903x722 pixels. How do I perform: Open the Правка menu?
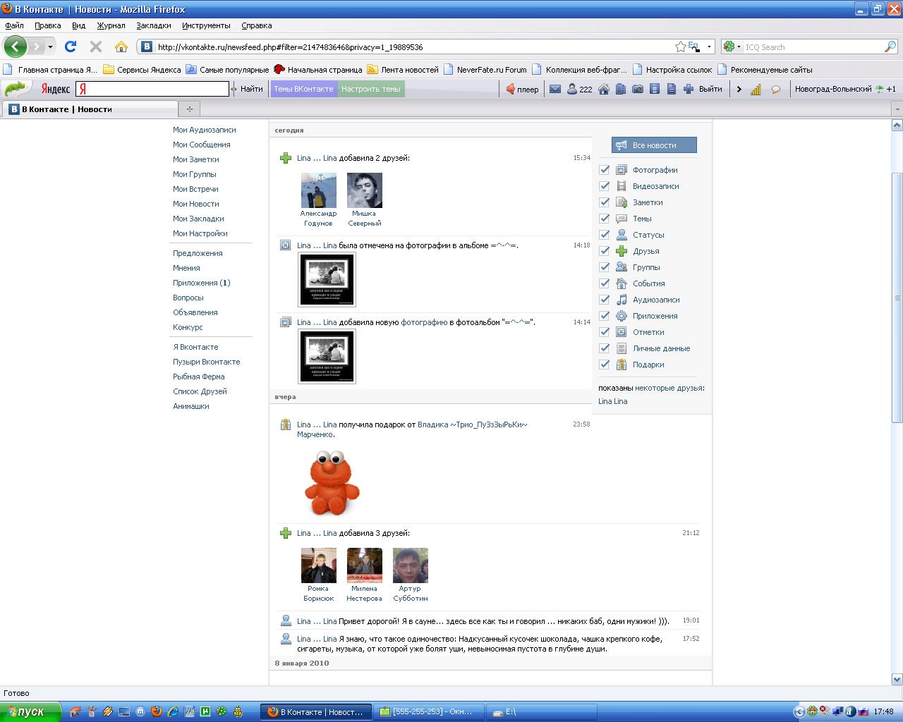click(x=47, y=25)
